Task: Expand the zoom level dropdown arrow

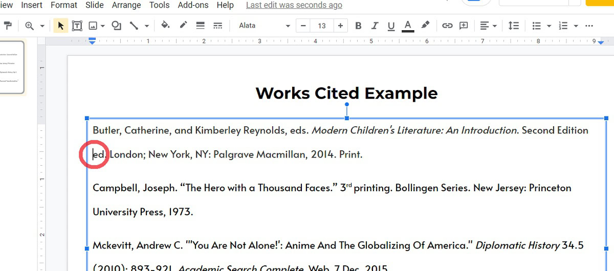Action: pos(42,26)
